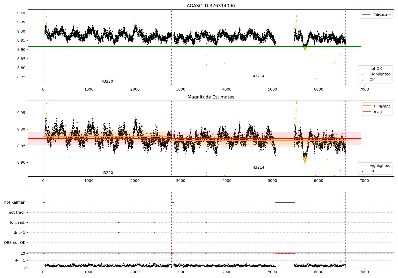The image size is (398, 278).
Task: Click obsid label 43214 in top plot
Action: [258, 76]
